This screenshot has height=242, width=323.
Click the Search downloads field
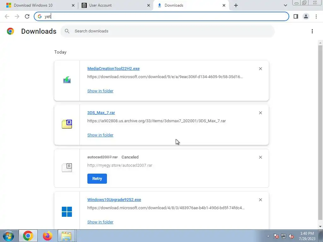coord(167,31)
